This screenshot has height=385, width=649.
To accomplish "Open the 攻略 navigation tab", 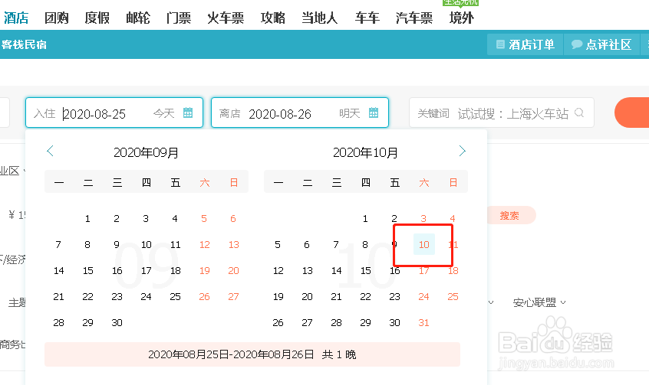I will (x=273, y=18).
